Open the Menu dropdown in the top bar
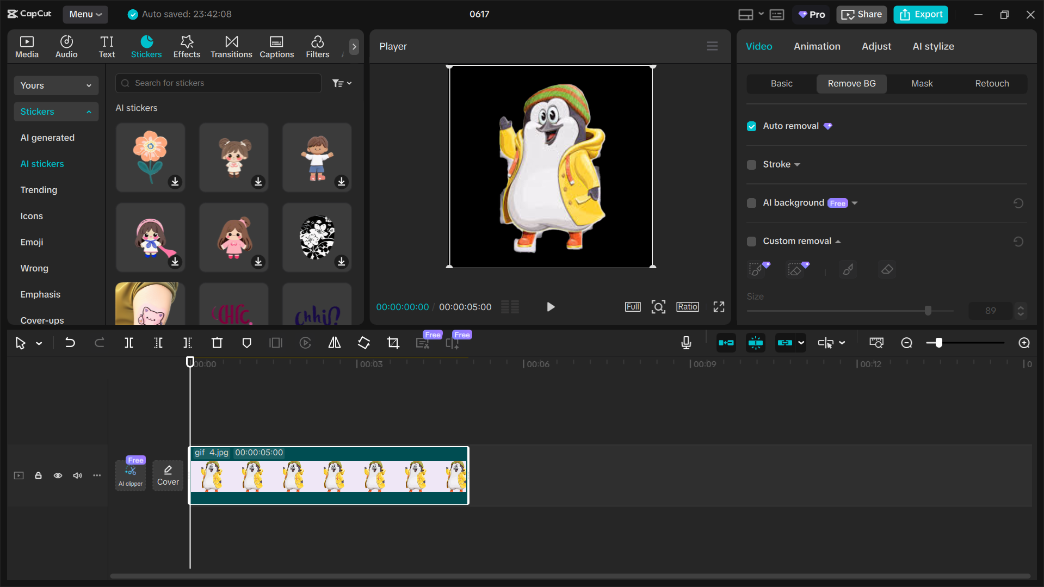The width and height of the screenshot is (1044, 587). [x=85, y=14]
